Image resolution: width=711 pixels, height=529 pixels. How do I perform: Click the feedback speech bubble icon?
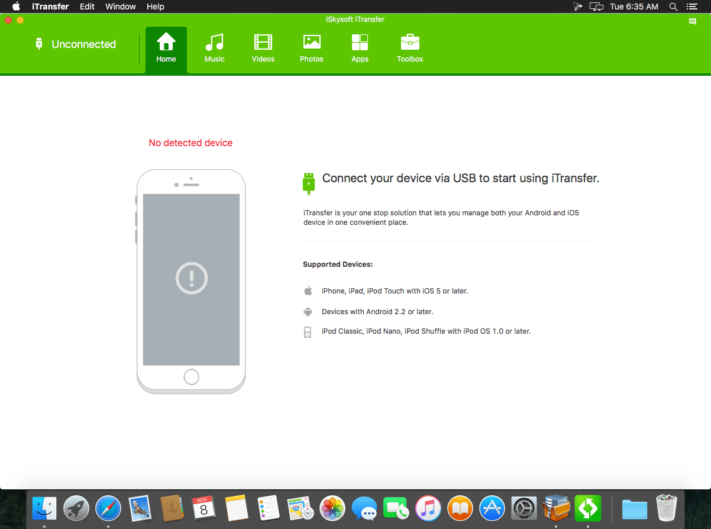tap(693, 21)
